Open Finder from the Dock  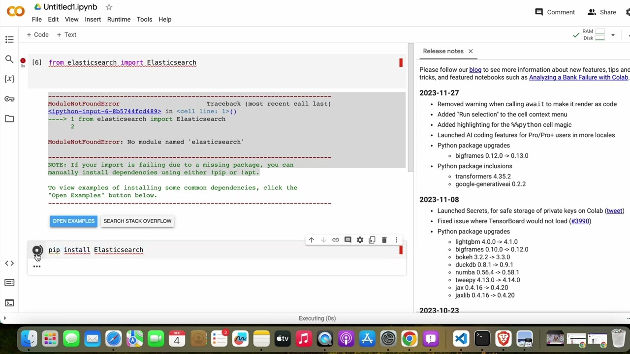pyautogui.click(x=29, y=339)
